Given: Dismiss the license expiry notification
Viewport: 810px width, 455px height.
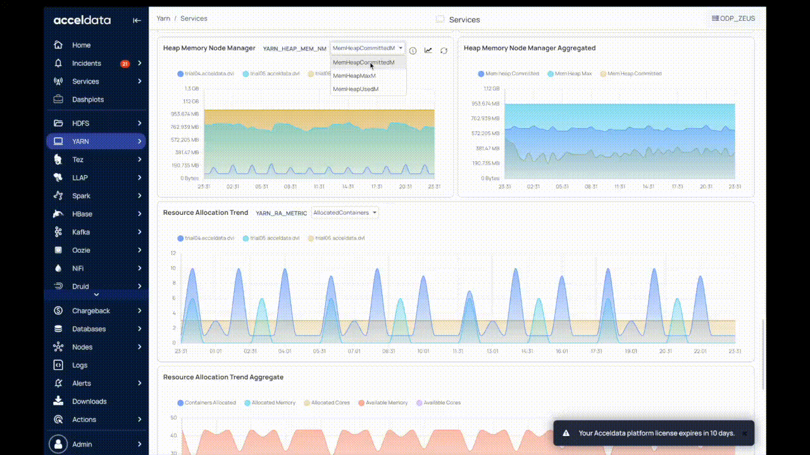Looking at the screenshot, I should pos(745,434).
